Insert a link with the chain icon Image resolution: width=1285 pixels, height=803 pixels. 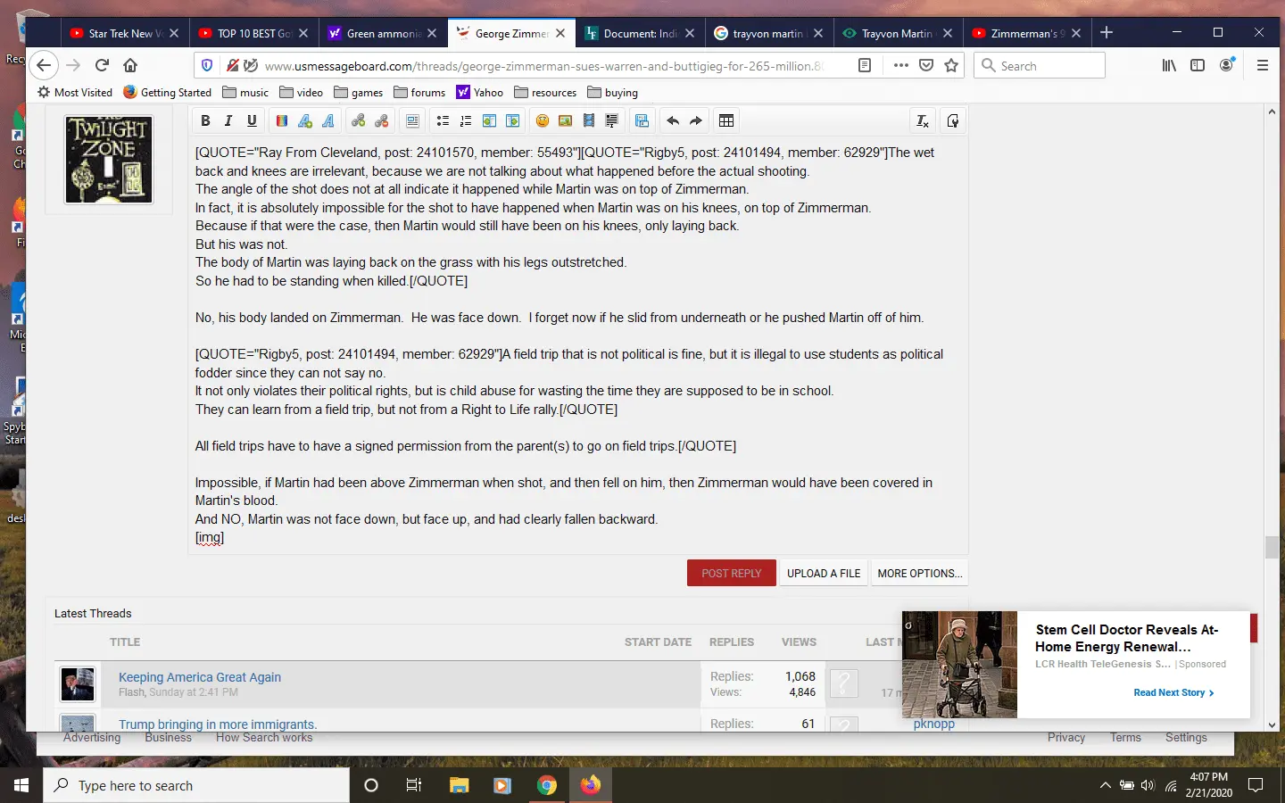pyautogui.click(x=359, y=121)
